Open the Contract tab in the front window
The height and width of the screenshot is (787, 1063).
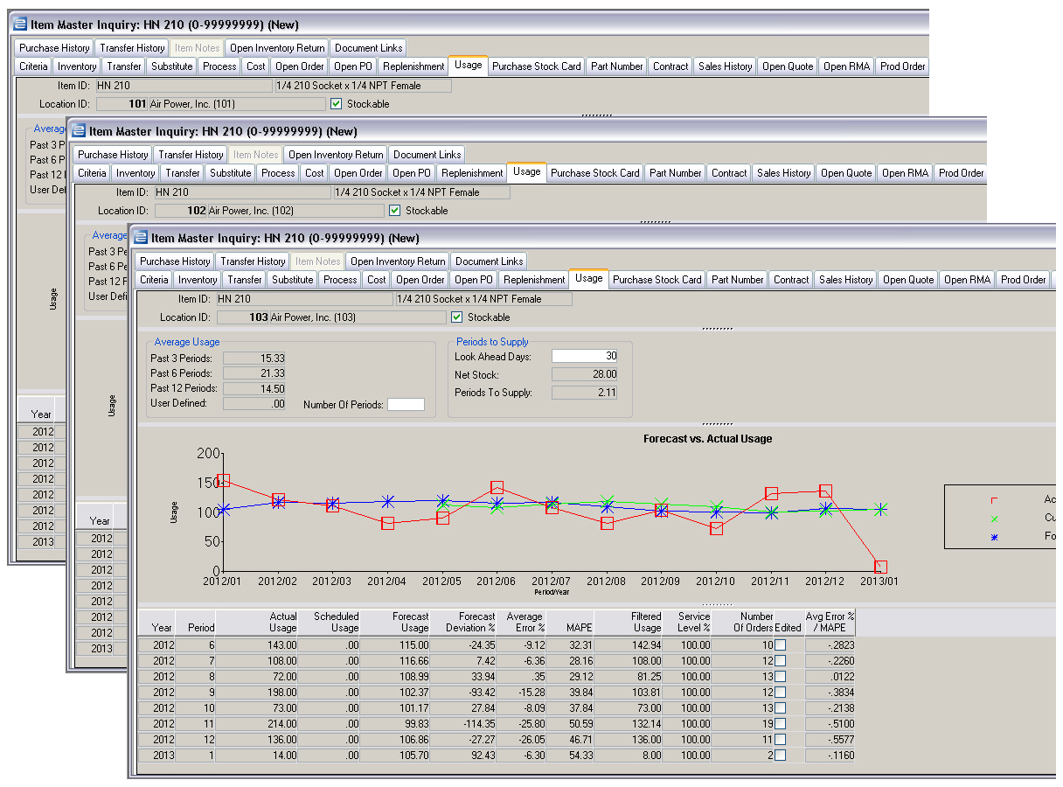(791, 279)
